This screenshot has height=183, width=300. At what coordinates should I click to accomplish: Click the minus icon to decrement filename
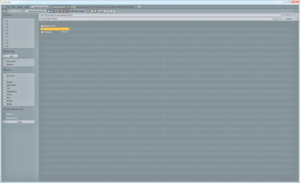pos(275,19)
